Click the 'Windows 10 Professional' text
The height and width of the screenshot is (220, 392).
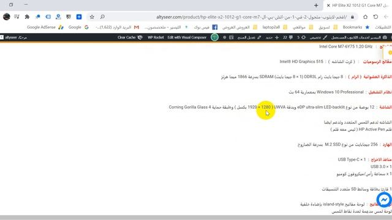click(340, 92)
